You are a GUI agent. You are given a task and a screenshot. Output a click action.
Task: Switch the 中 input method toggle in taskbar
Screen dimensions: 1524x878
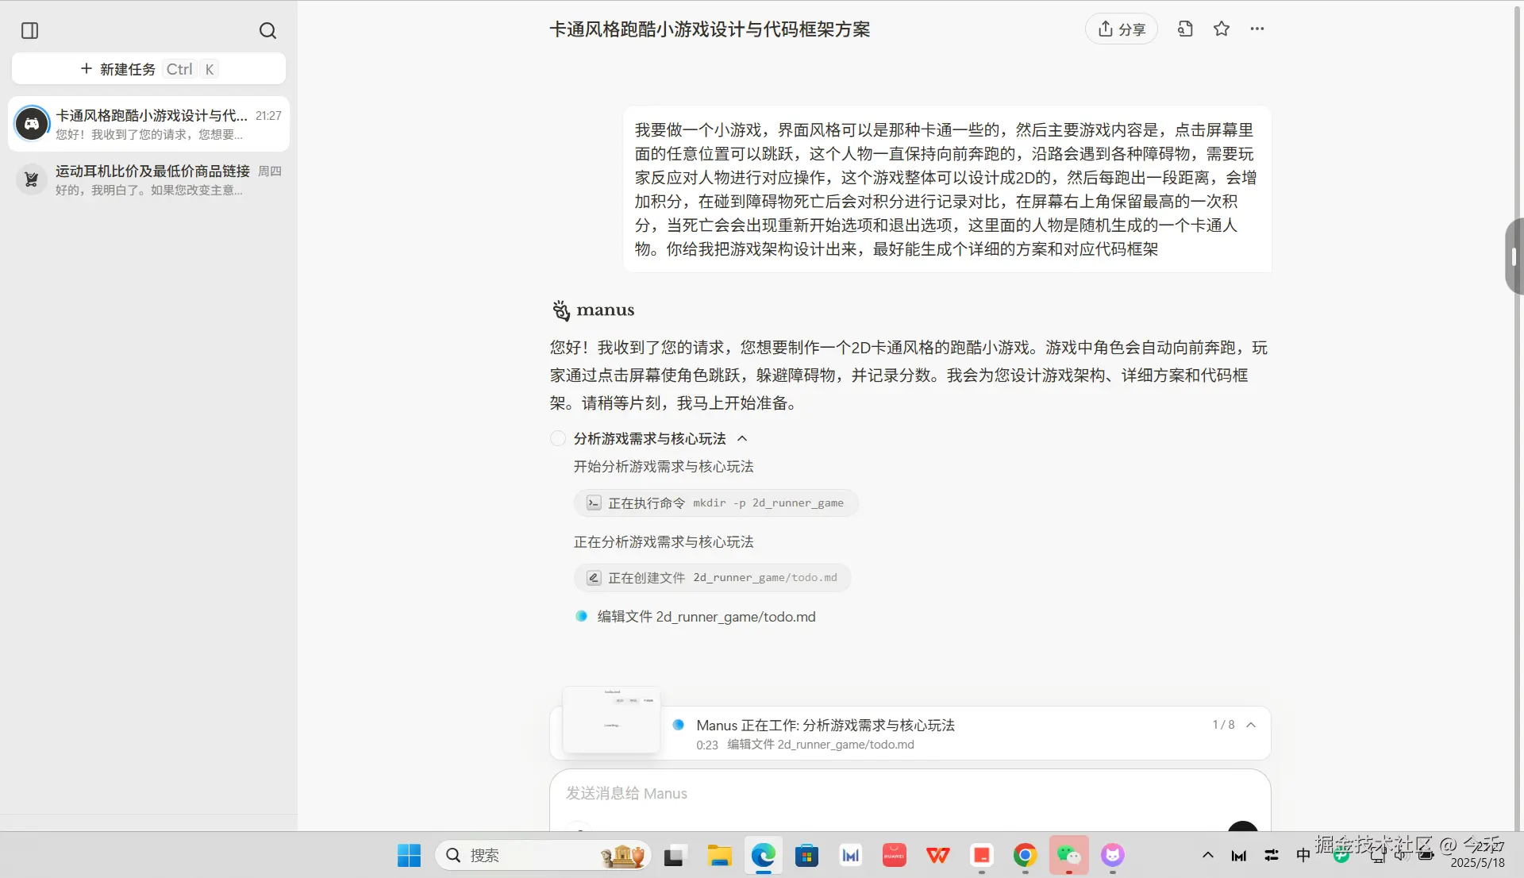[1303, 856]
